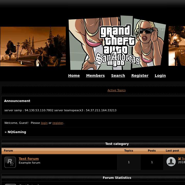This screenshot has width=185, height=185.
Task: Open the last post topic link
Action: point(183,159)
